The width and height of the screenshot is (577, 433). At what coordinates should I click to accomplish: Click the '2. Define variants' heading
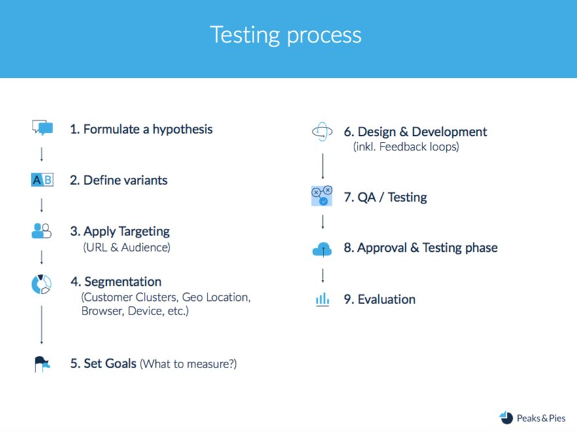pos(119,180)
